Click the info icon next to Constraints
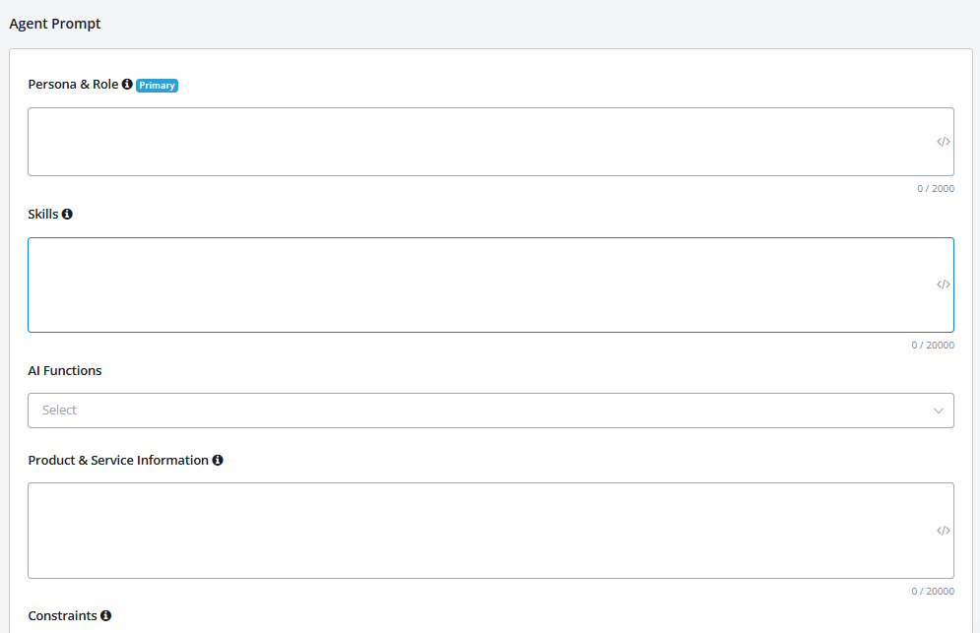Screen dimensions: 980x633 (105, 615)
